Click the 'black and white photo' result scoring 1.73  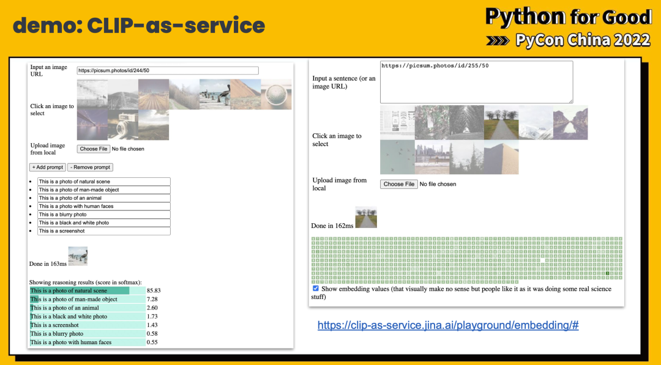pyautogui.click(x=88, y=317)
